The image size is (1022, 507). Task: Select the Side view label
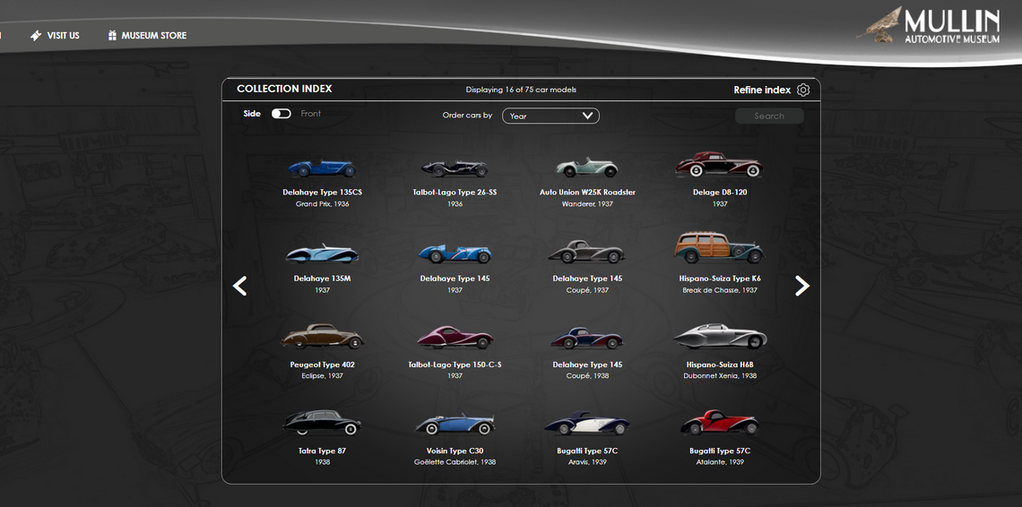point(252,114)
